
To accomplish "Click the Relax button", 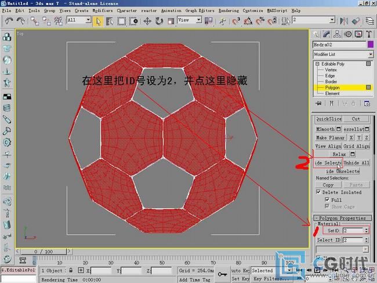I will pyautogui.click(x=339, y=154).
